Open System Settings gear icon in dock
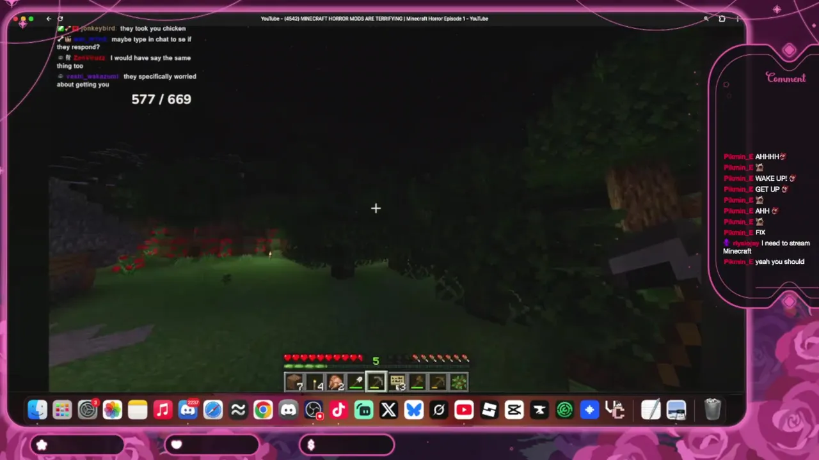 point(87,410)
